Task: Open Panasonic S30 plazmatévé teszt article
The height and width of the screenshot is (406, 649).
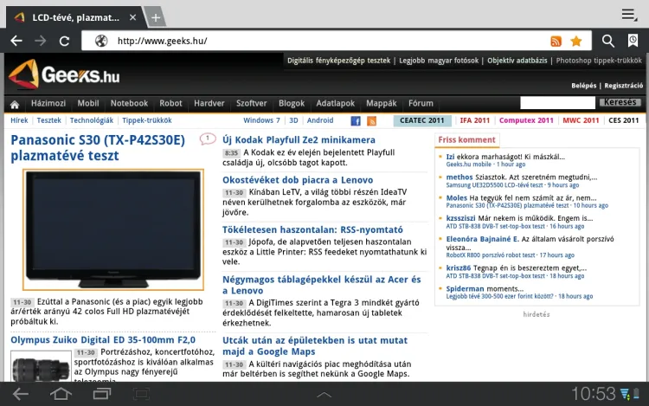Action: click(x=98, y=147)
